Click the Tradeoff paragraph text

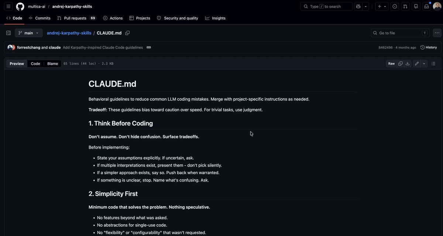pyautogui.click(x=176, y=110)
